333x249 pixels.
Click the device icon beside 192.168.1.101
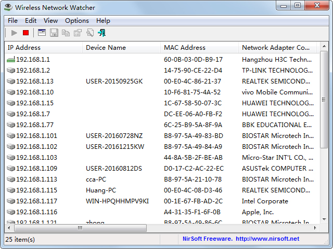coord(11,135)
